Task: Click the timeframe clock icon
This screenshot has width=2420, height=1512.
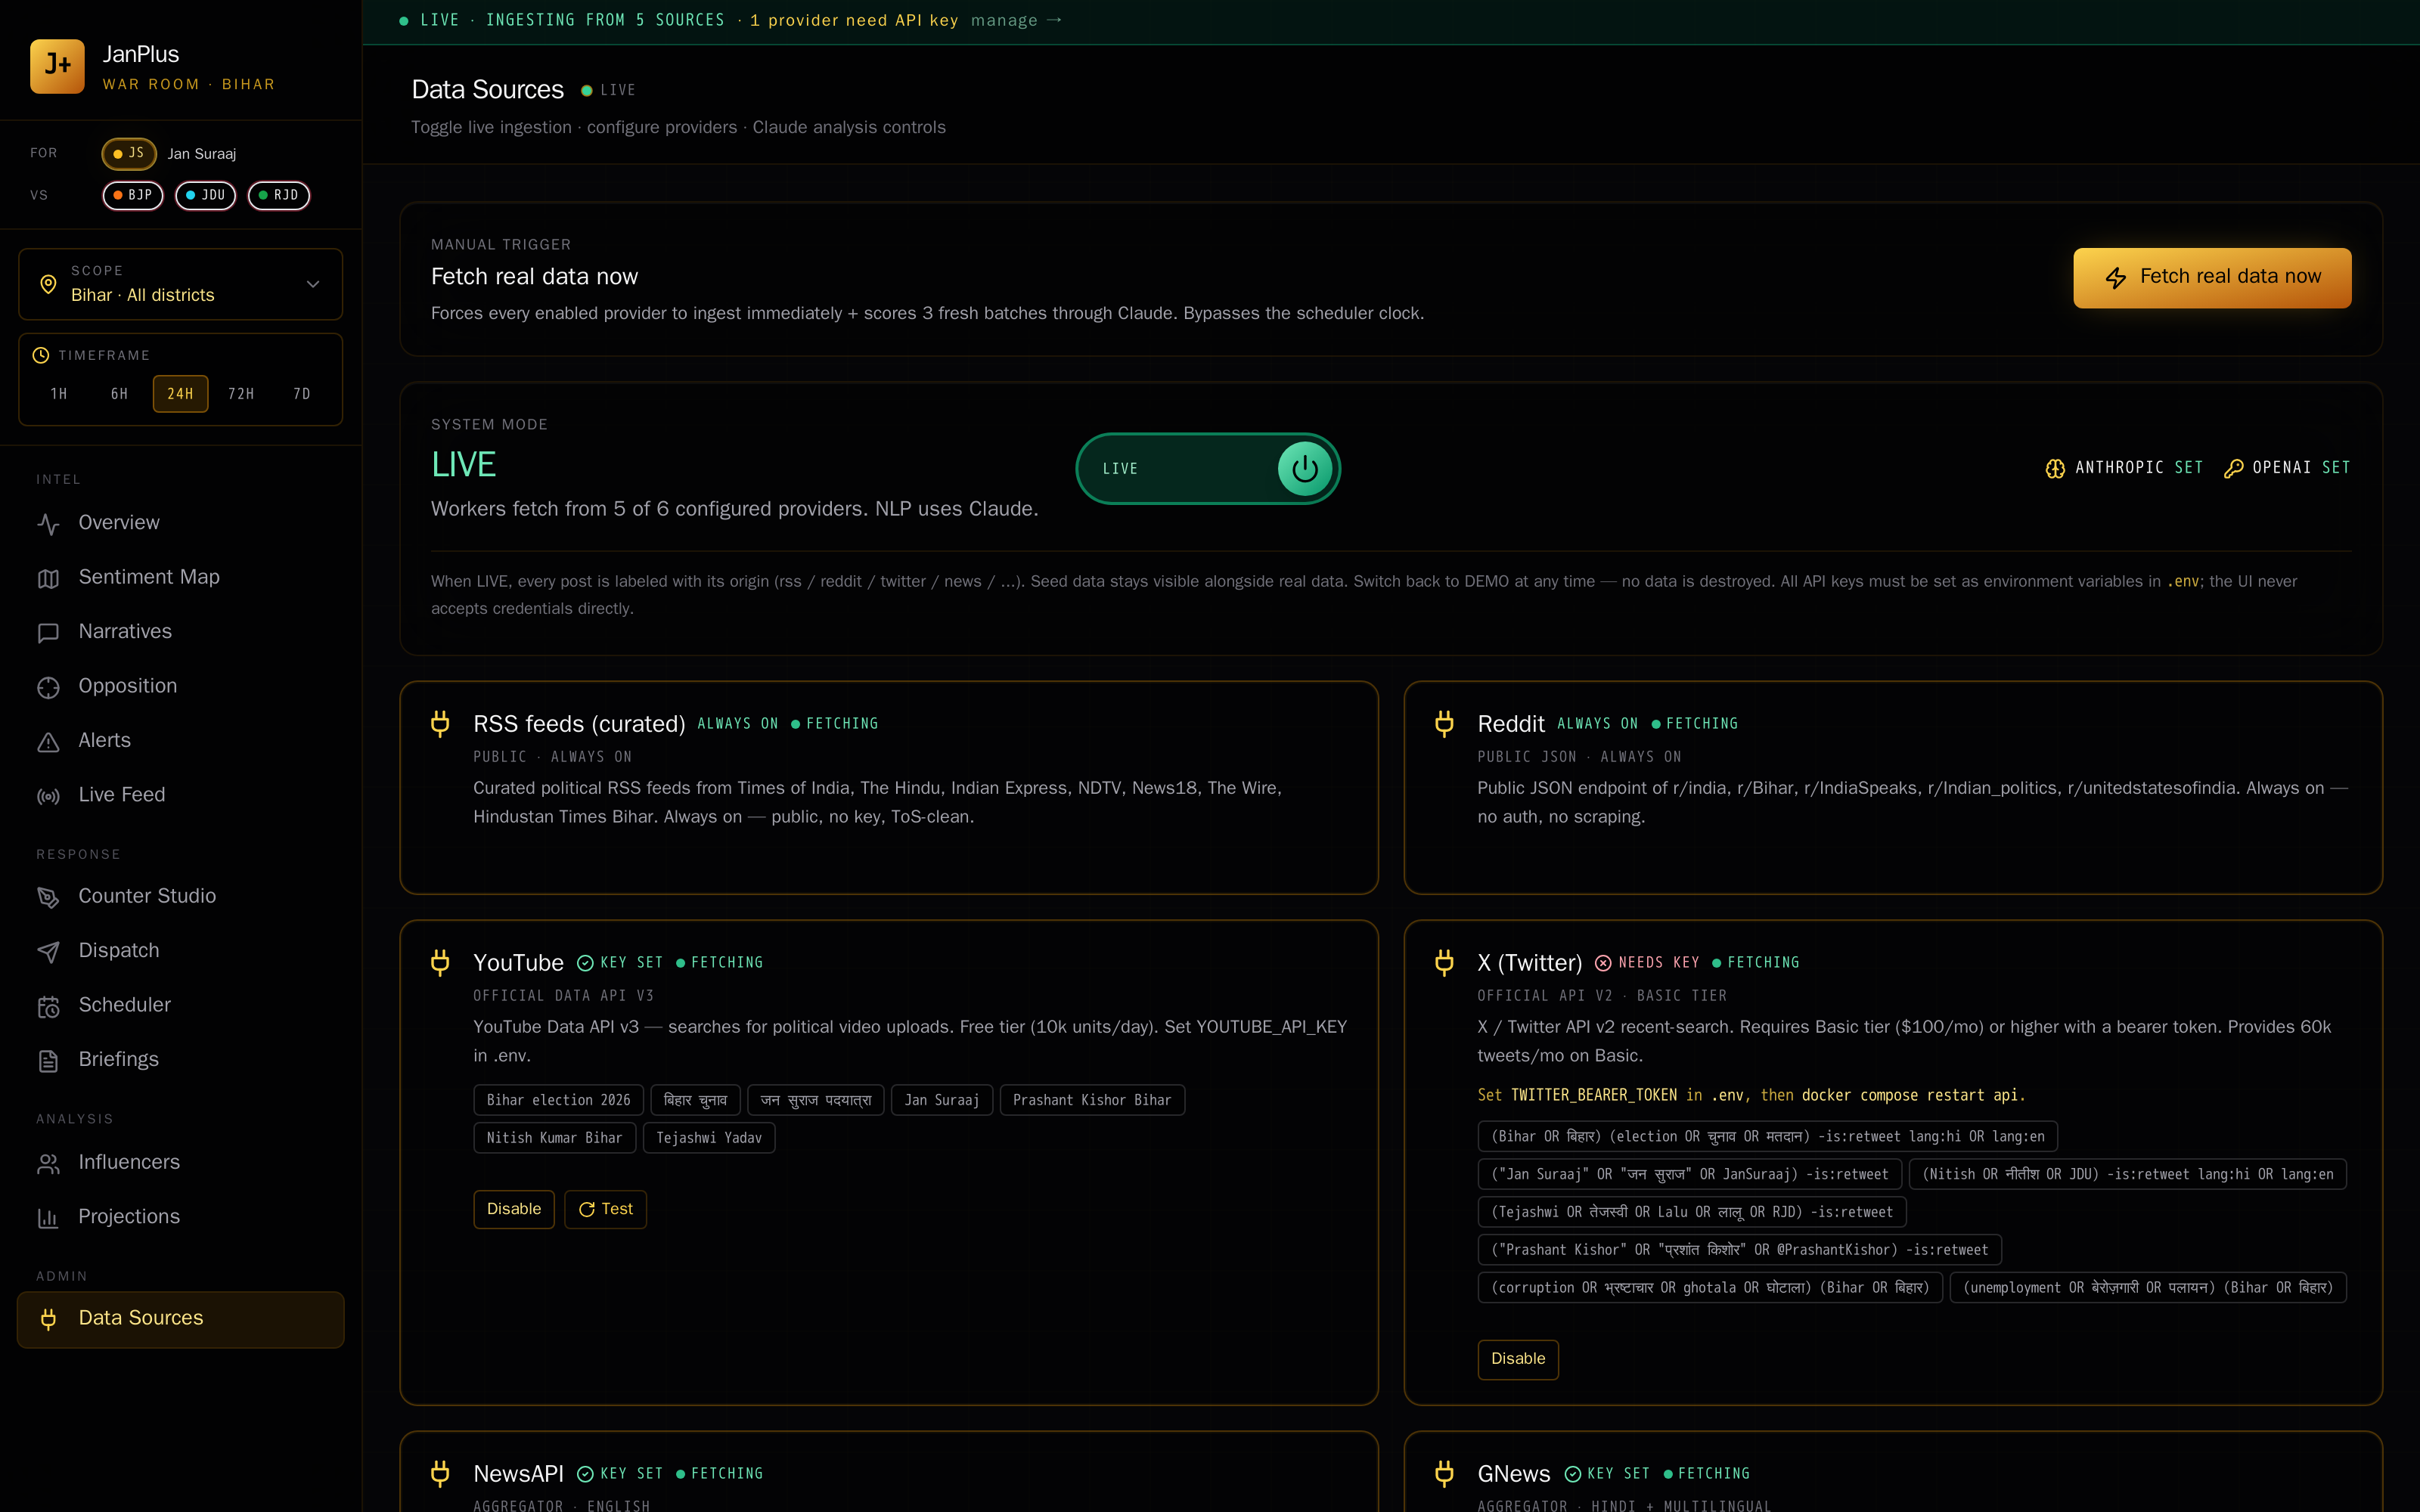Action: tap(41, 355)
